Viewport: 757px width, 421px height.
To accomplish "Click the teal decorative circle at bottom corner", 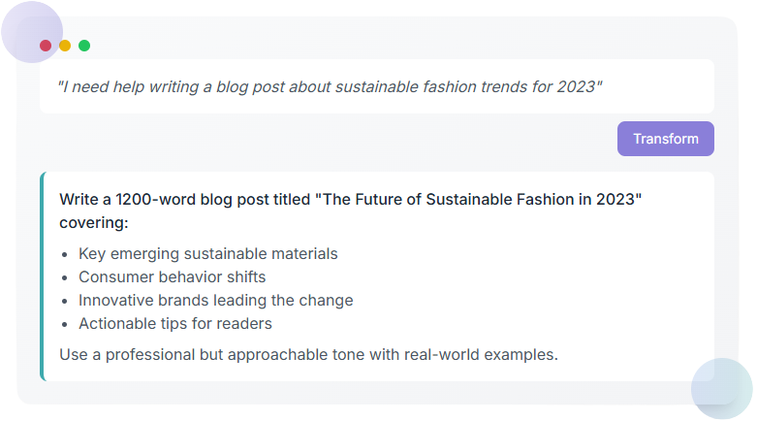I will [x=721, y=390].
